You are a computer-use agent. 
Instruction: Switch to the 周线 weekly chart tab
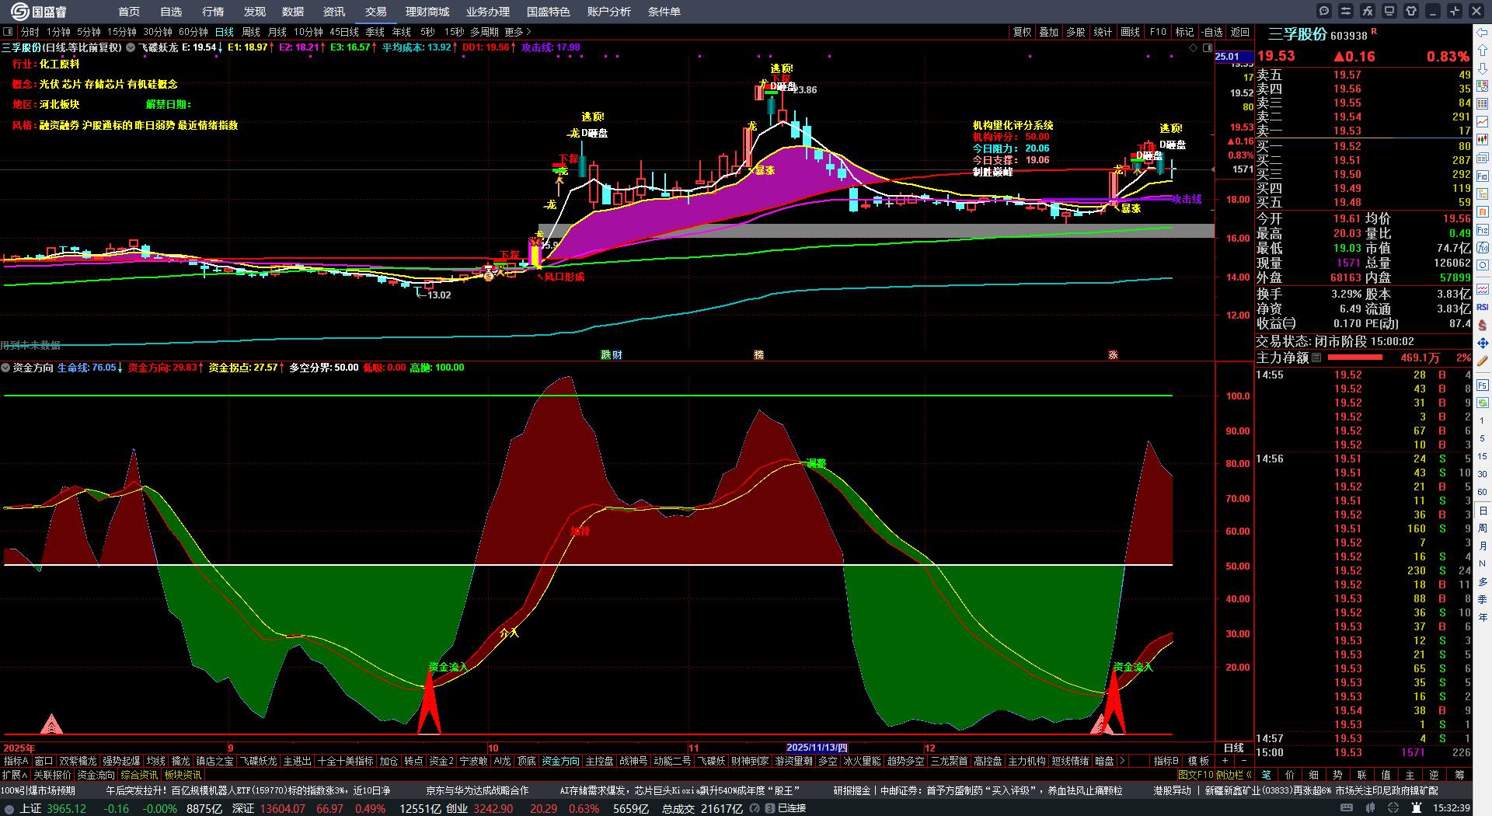click(x=251, y=32)
